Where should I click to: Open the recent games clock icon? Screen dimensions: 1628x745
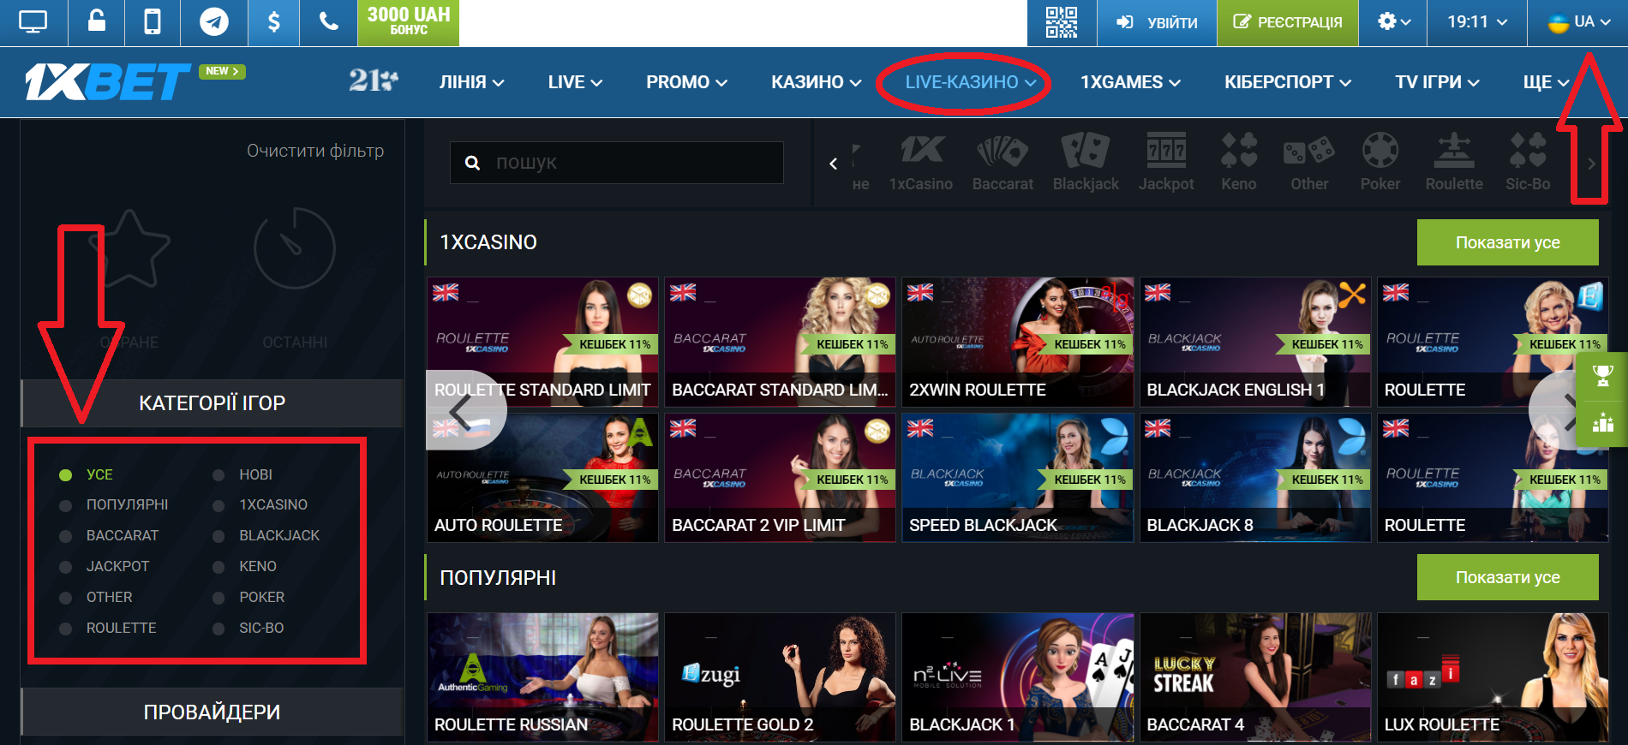(295, 248)
